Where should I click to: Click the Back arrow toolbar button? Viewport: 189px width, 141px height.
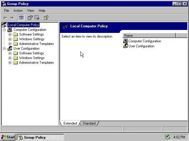click(x=5, y=18)
